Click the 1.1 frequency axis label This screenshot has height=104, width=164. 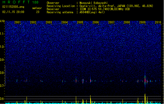point(2,34)
